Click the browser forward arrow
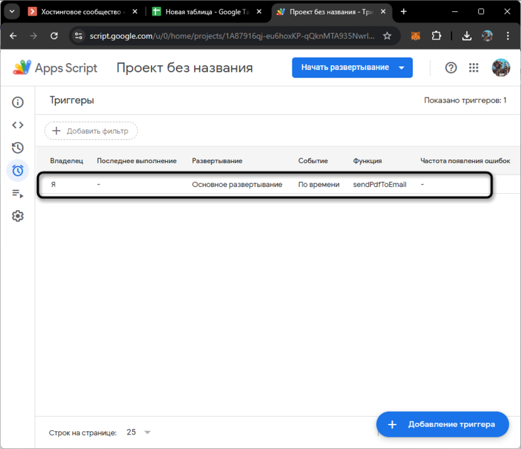Viewport: 521px width, 449px height. click(x=34, y=36)
